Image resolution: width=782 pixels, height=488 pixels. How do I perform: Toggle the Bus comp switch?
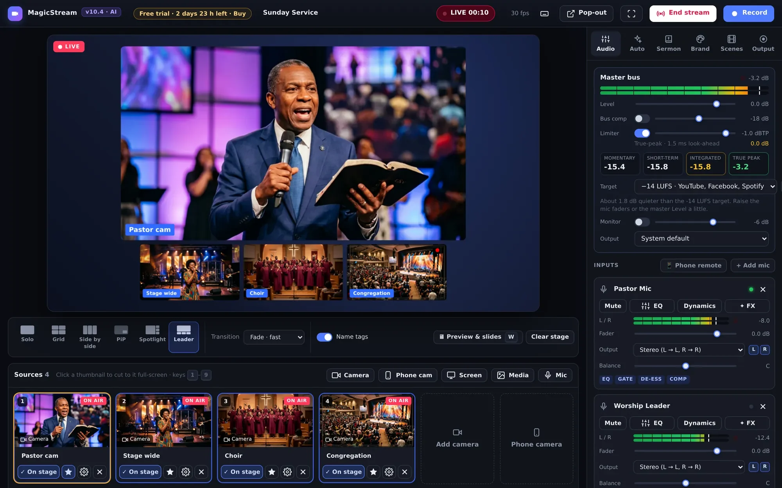pos(642,119)
